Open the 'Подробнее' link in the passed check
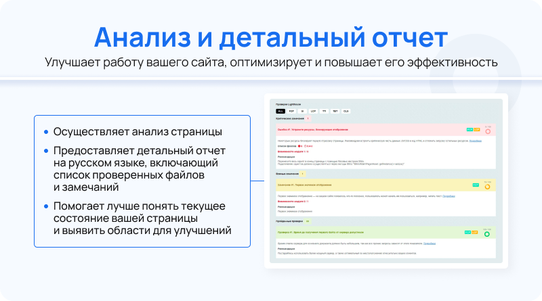Image resolution: width=542 pixels, height=301 pixels. (x=430, y=244)
